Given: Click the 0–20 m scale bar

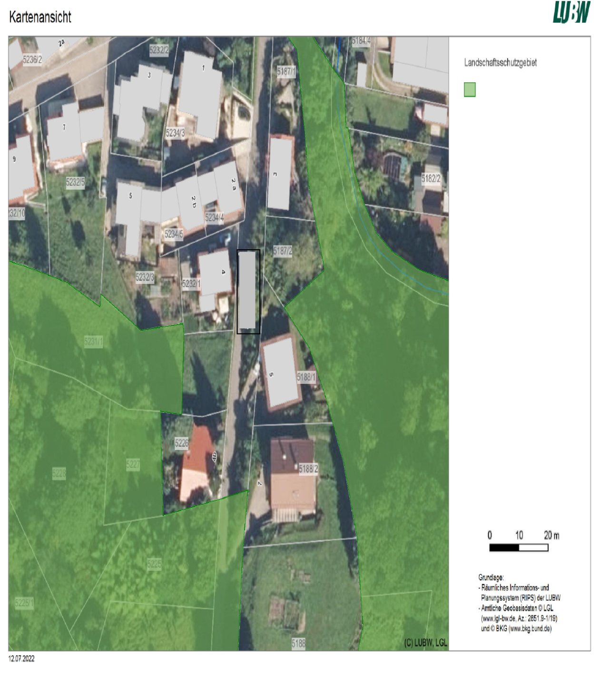Looking at the screenshot, I should click(519, 547).
